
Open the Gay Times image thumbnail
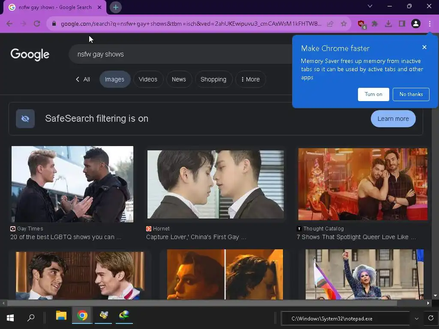coord(72,184)
